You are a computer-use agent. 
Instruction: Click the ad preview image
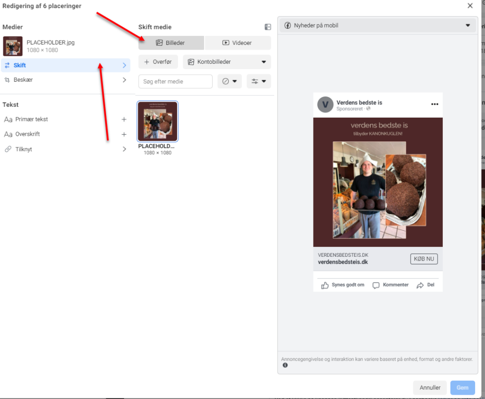click(377, 182)
